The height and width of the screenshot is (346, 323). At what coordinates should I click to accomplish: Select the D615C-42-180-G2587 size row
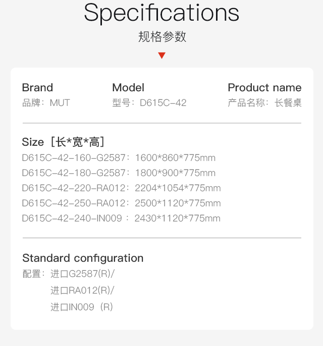(119, 173)
